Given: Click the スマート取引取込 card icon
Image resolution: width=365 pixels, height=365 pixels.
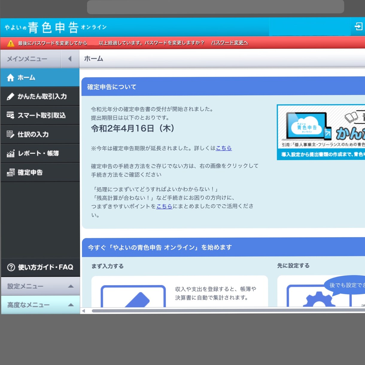Looking at the screenshot, I should point(10,115).
